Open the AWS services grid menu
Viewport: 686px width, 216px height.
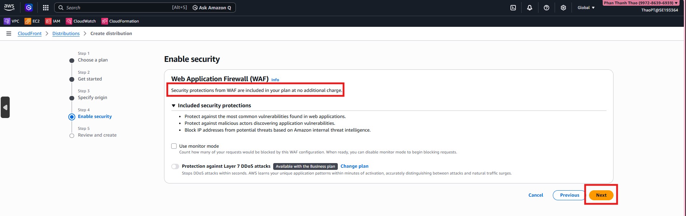click(46, 8)
